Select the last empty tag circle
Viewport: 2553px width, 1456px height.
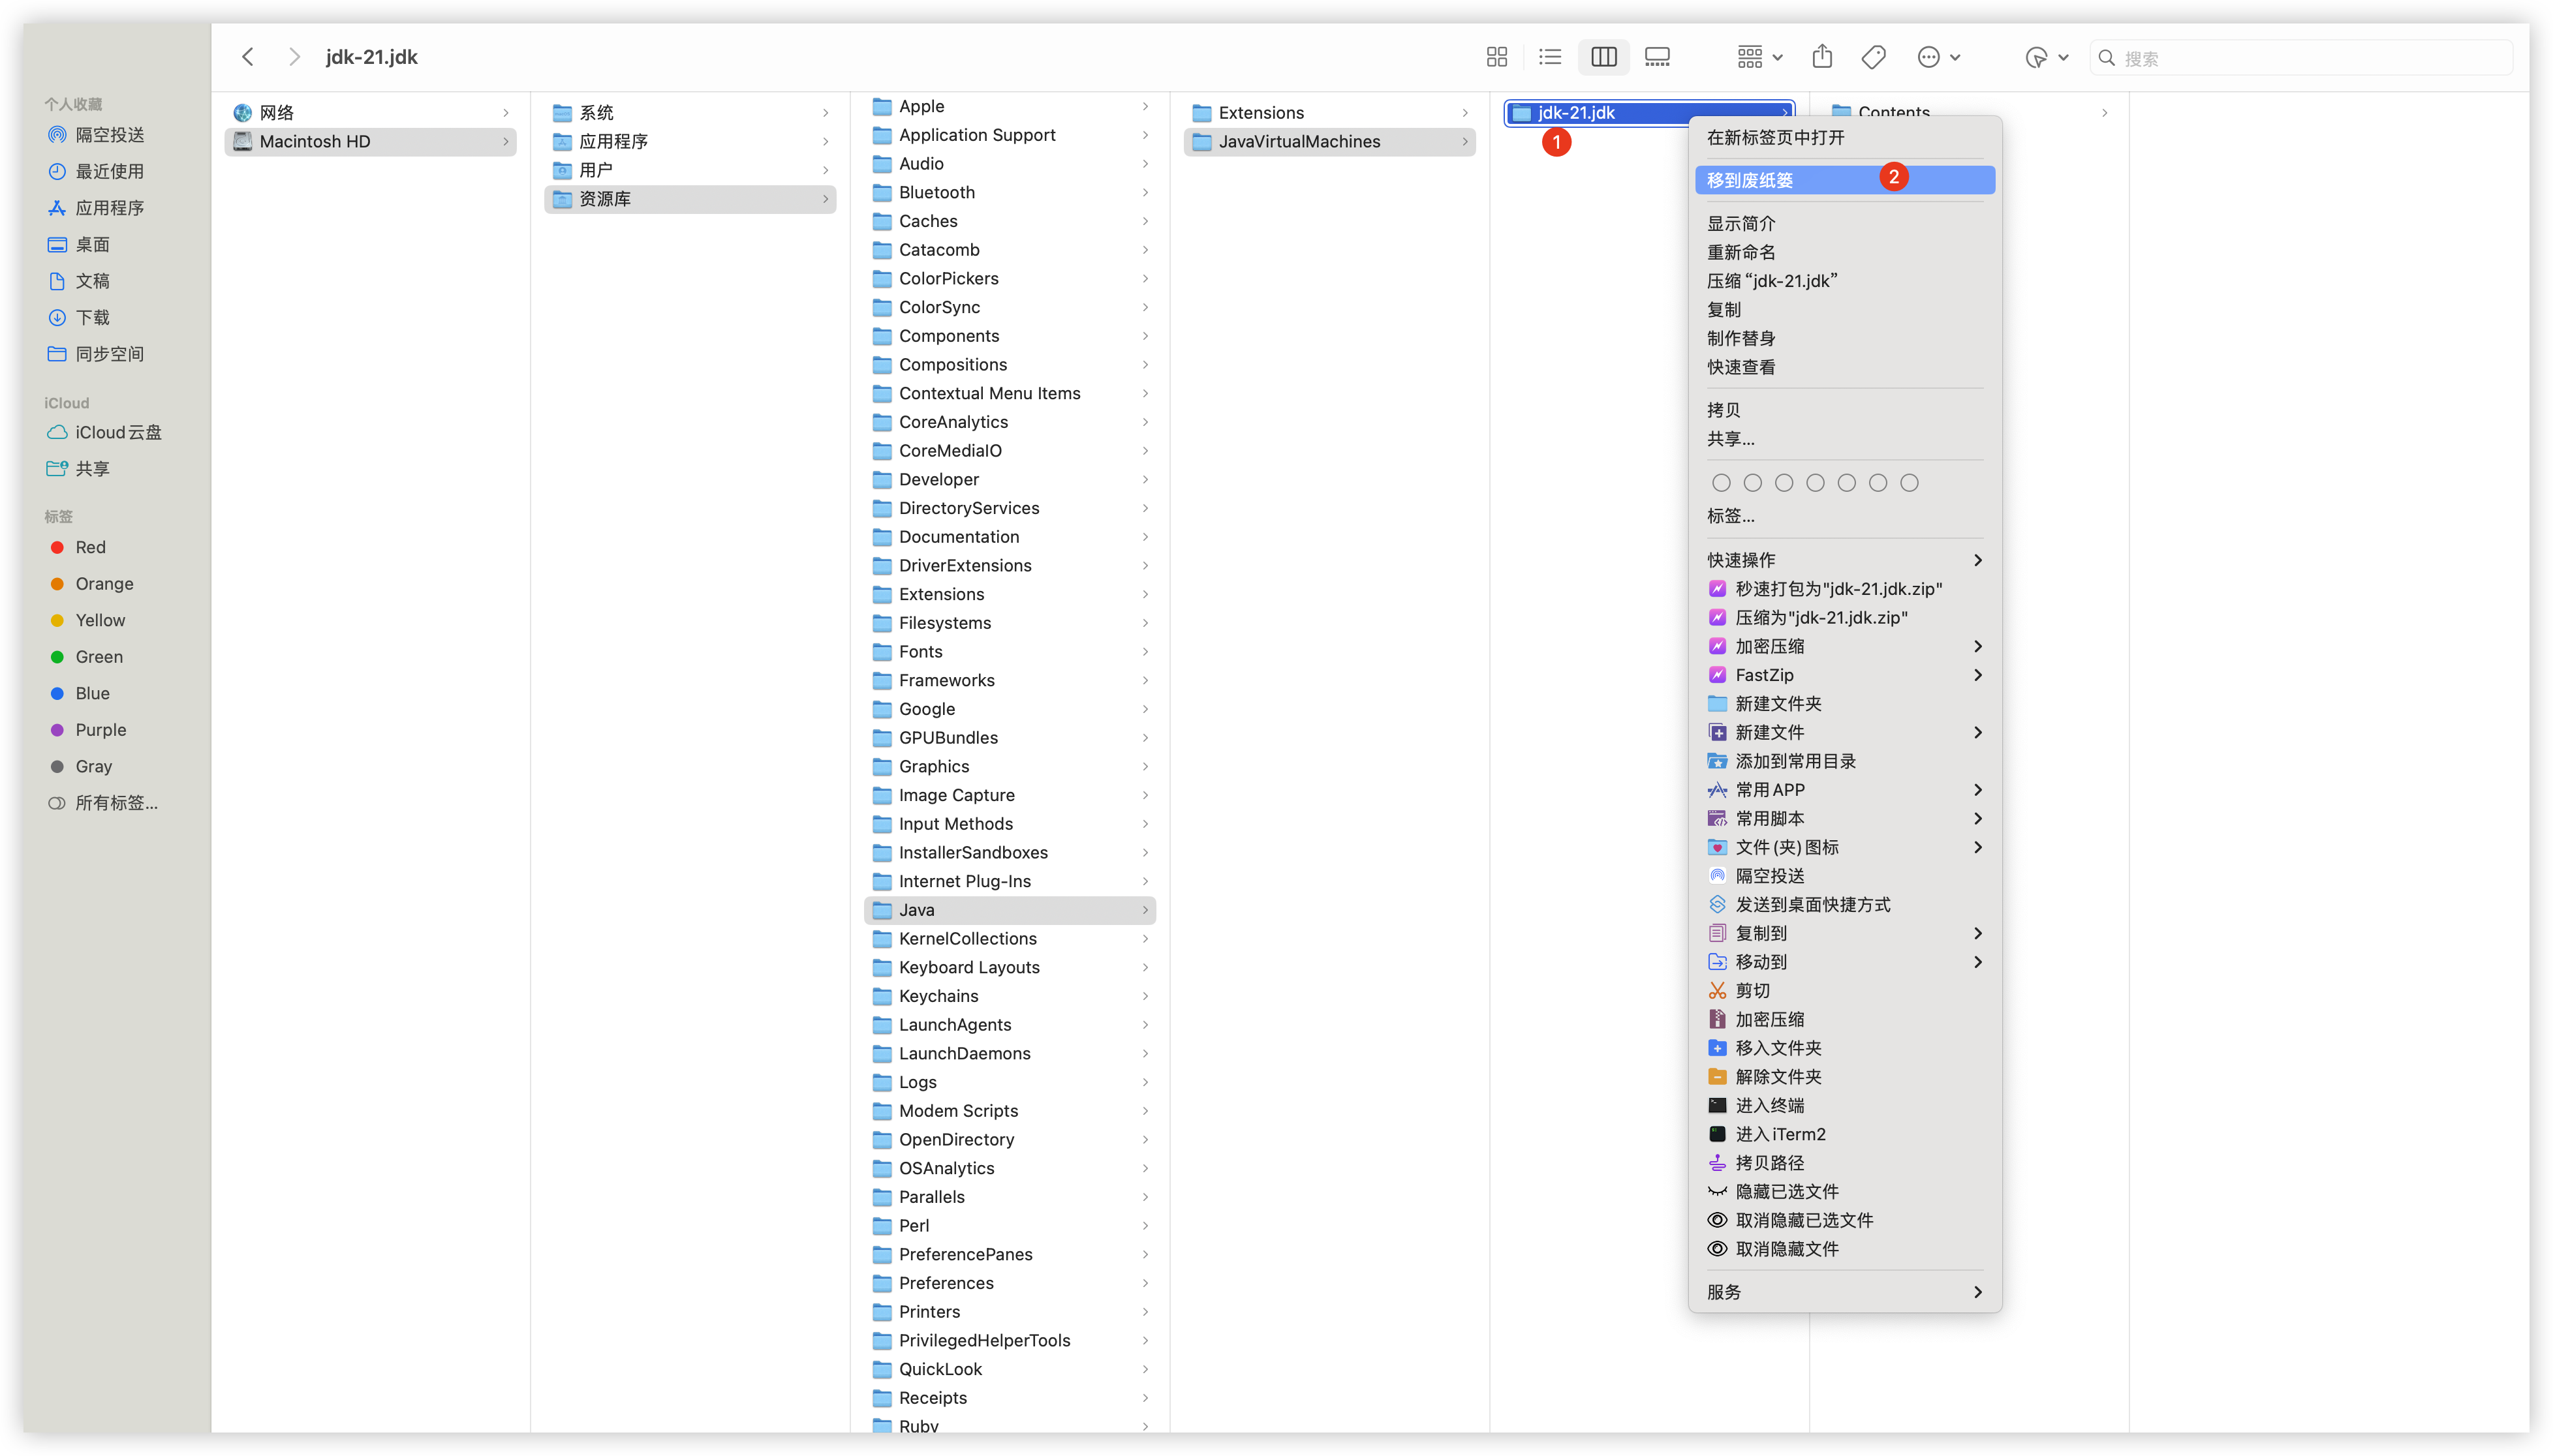pyautogui.click(x=1909, y=483)
